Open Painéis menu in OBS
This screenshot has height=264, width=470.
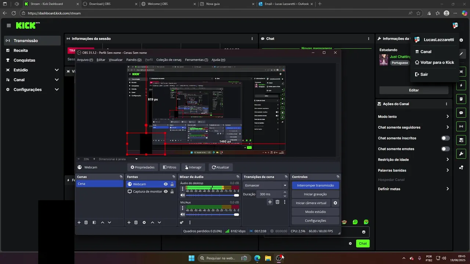(x=134, y=60)
